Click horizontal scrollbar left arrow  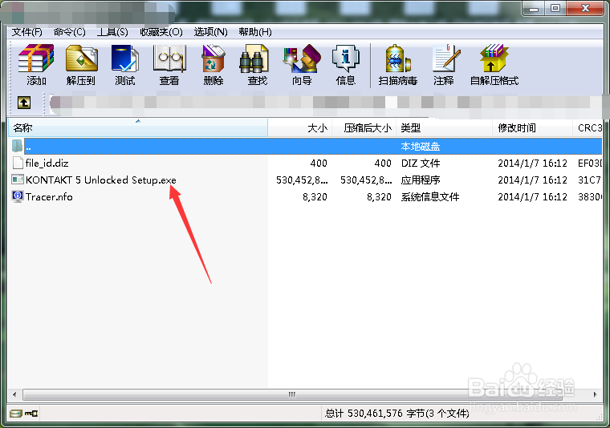tap(14, 394)
